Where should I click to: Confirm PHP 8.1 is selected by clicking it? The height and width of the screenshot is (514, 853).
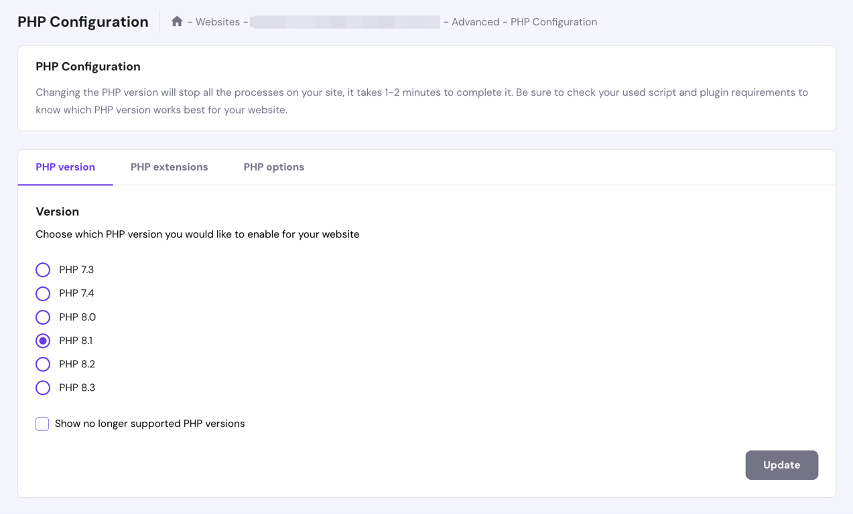43,340
